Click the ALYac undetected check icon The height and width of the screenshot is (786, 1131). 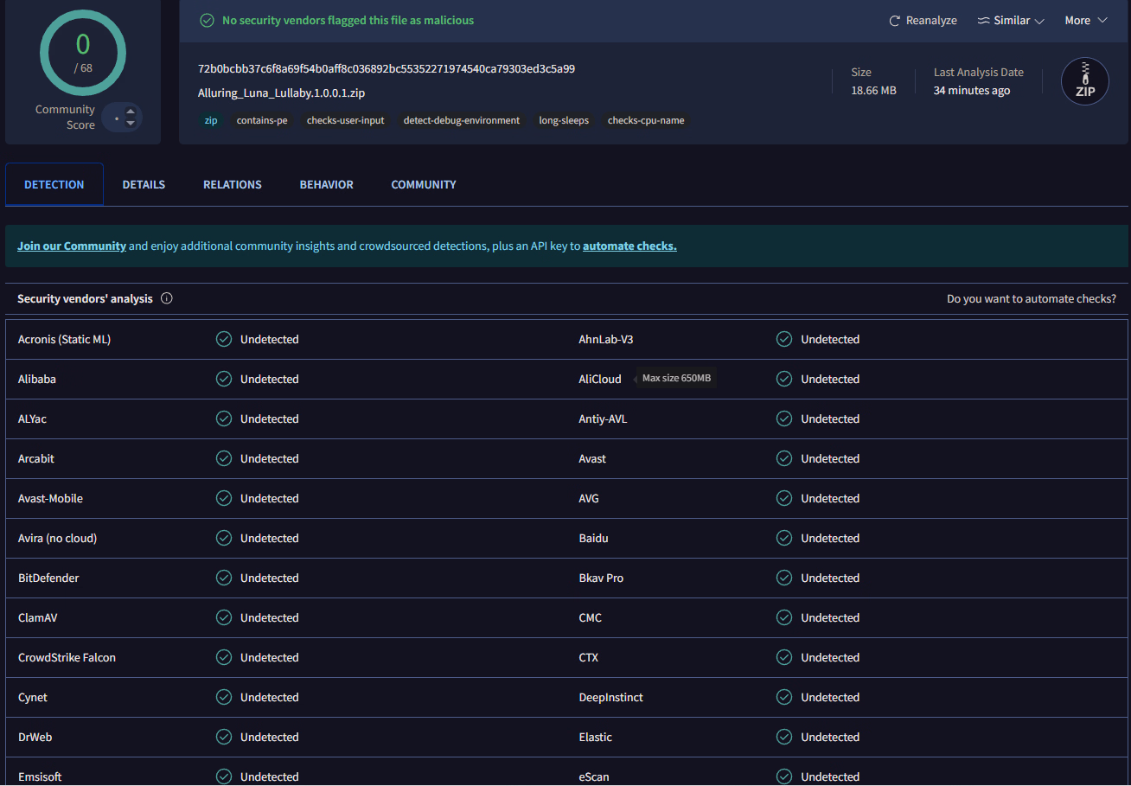[x=224, y=419]
